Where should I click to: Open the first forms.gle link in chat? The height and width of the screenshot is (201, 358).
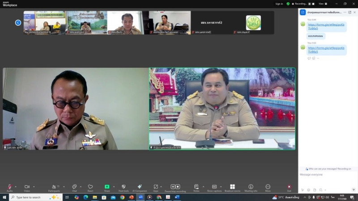[326, 26]
